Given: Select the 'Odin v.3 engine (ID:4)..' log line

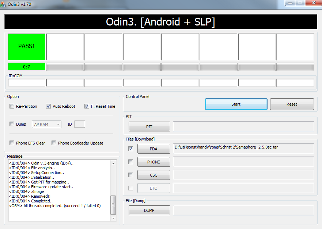Looking at the screenshot, I should 41,163.
